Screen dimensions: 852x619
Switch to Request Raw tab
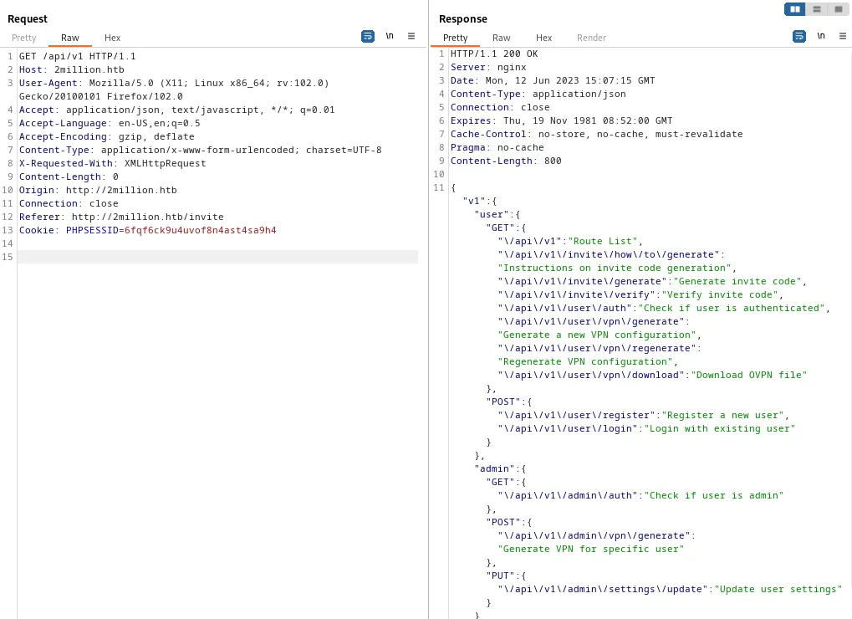[70, 38]
